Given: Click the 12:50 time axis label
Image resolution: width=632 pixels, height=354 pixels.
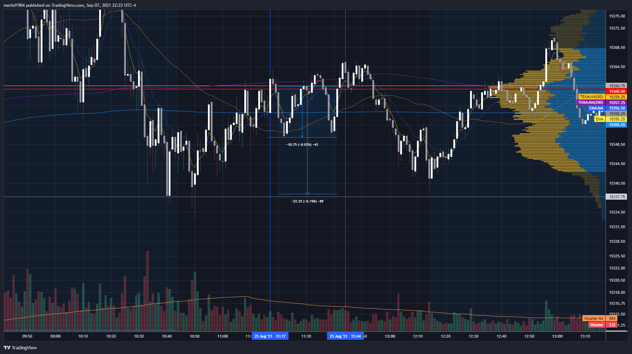Looking at the screenshot, I should point(529,336).
